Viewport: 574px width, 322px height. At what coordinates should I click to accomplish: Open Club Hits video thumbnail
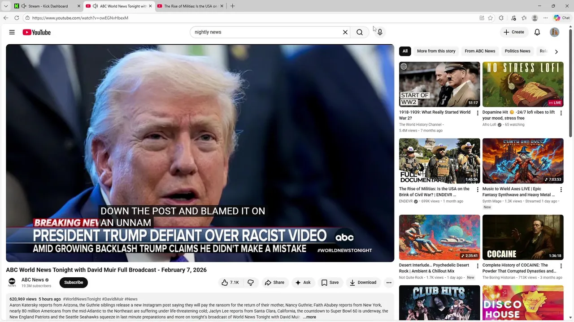[x=439, y=303]
